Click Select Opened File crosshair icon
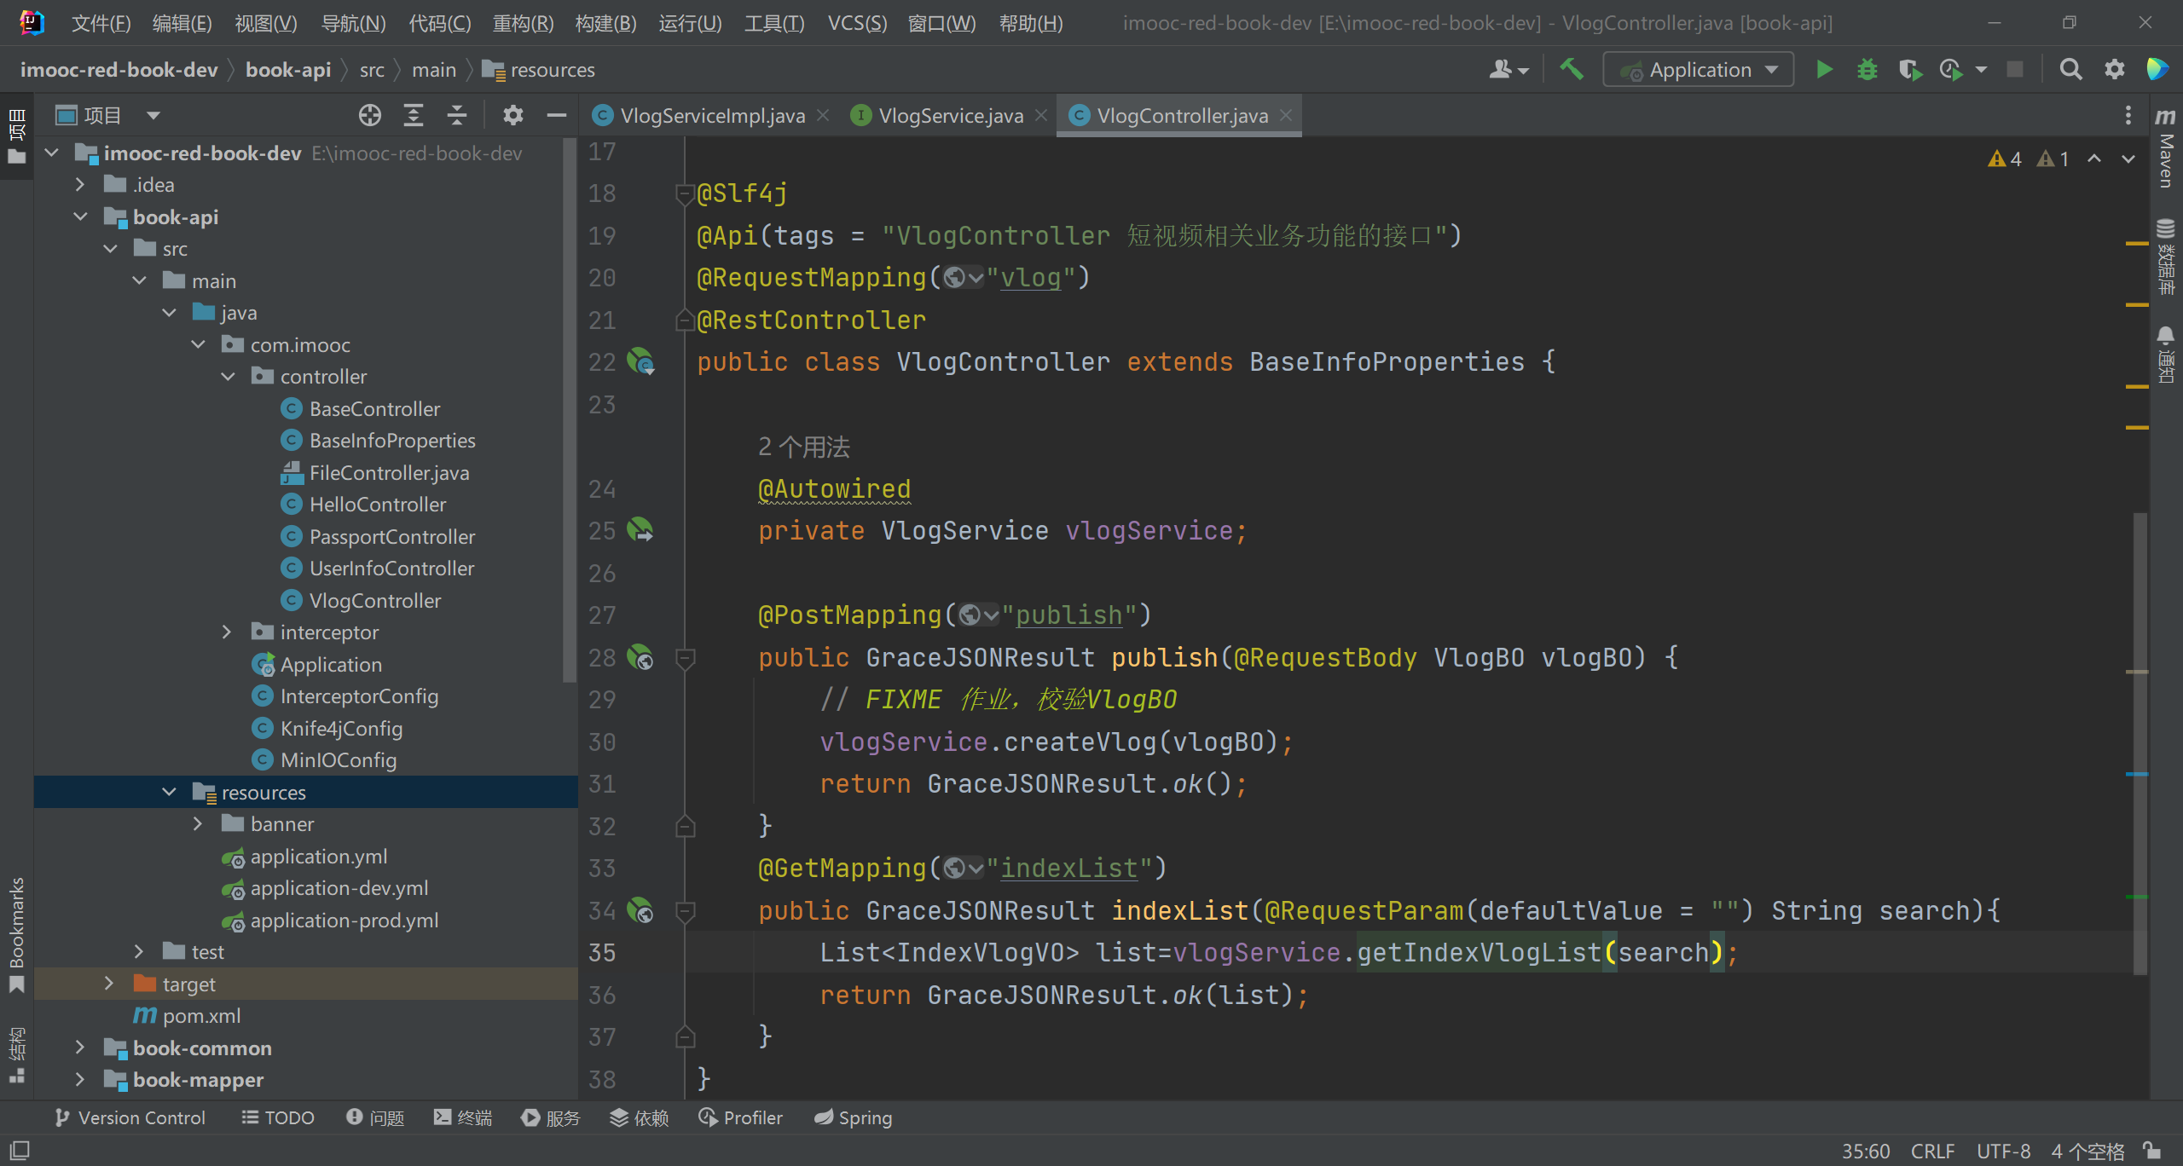This screenshot has height=1166, width=2183. tap(369, 115)
